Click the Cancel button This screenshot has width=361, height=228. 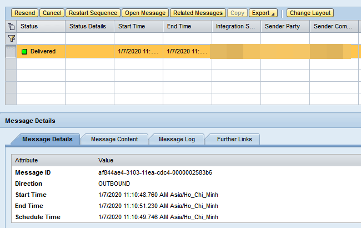(52, 13)
